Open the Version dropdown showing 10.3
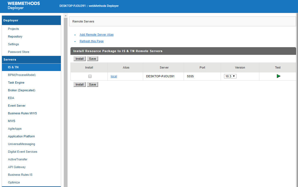Screen dimensions: 298x187 pos(230,76)
